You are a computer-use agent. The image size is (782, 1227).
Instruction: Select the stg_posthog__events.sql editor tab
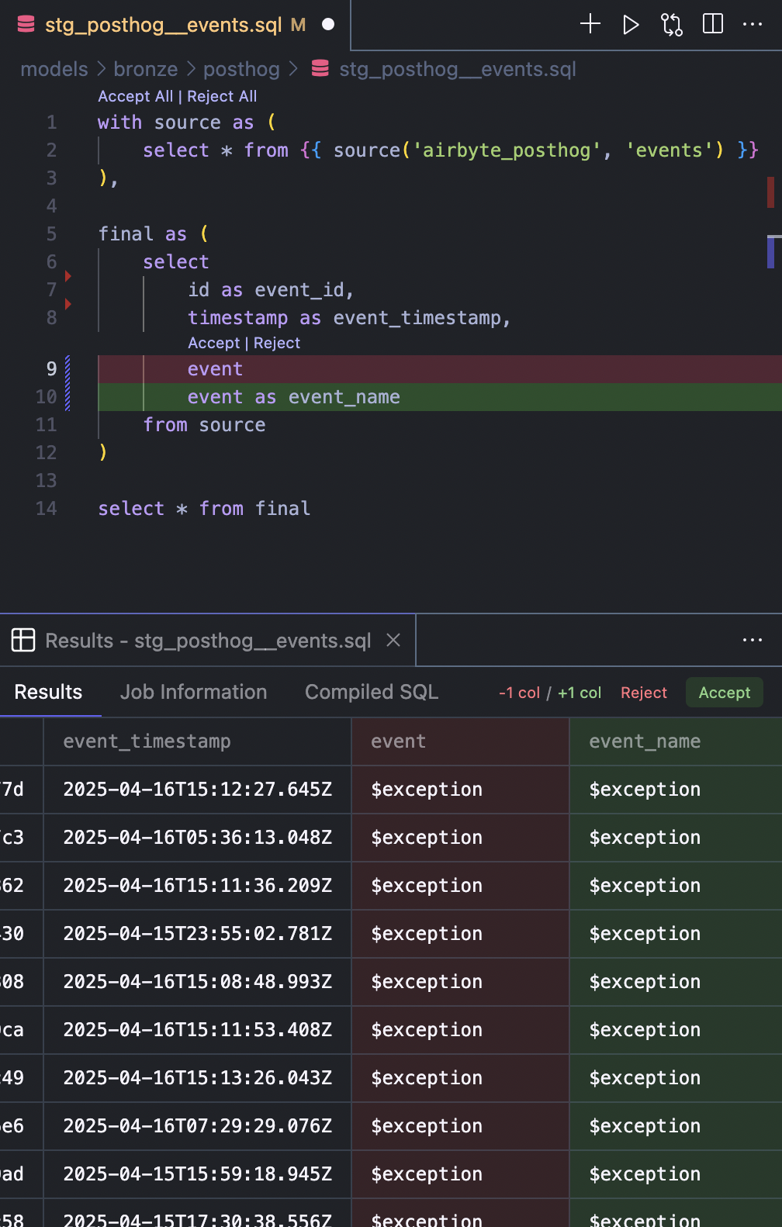click(163, 25)
